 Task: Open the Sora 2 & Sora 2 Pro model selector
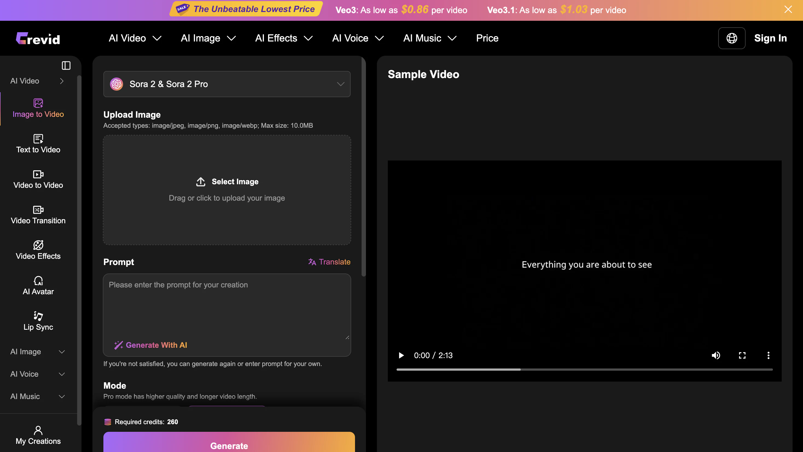tap(227, 84)
